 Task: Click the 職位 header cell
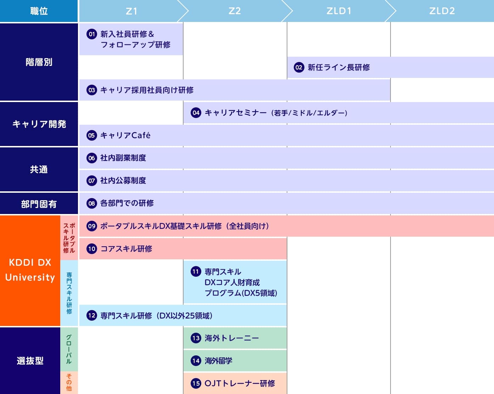point(39,11)
